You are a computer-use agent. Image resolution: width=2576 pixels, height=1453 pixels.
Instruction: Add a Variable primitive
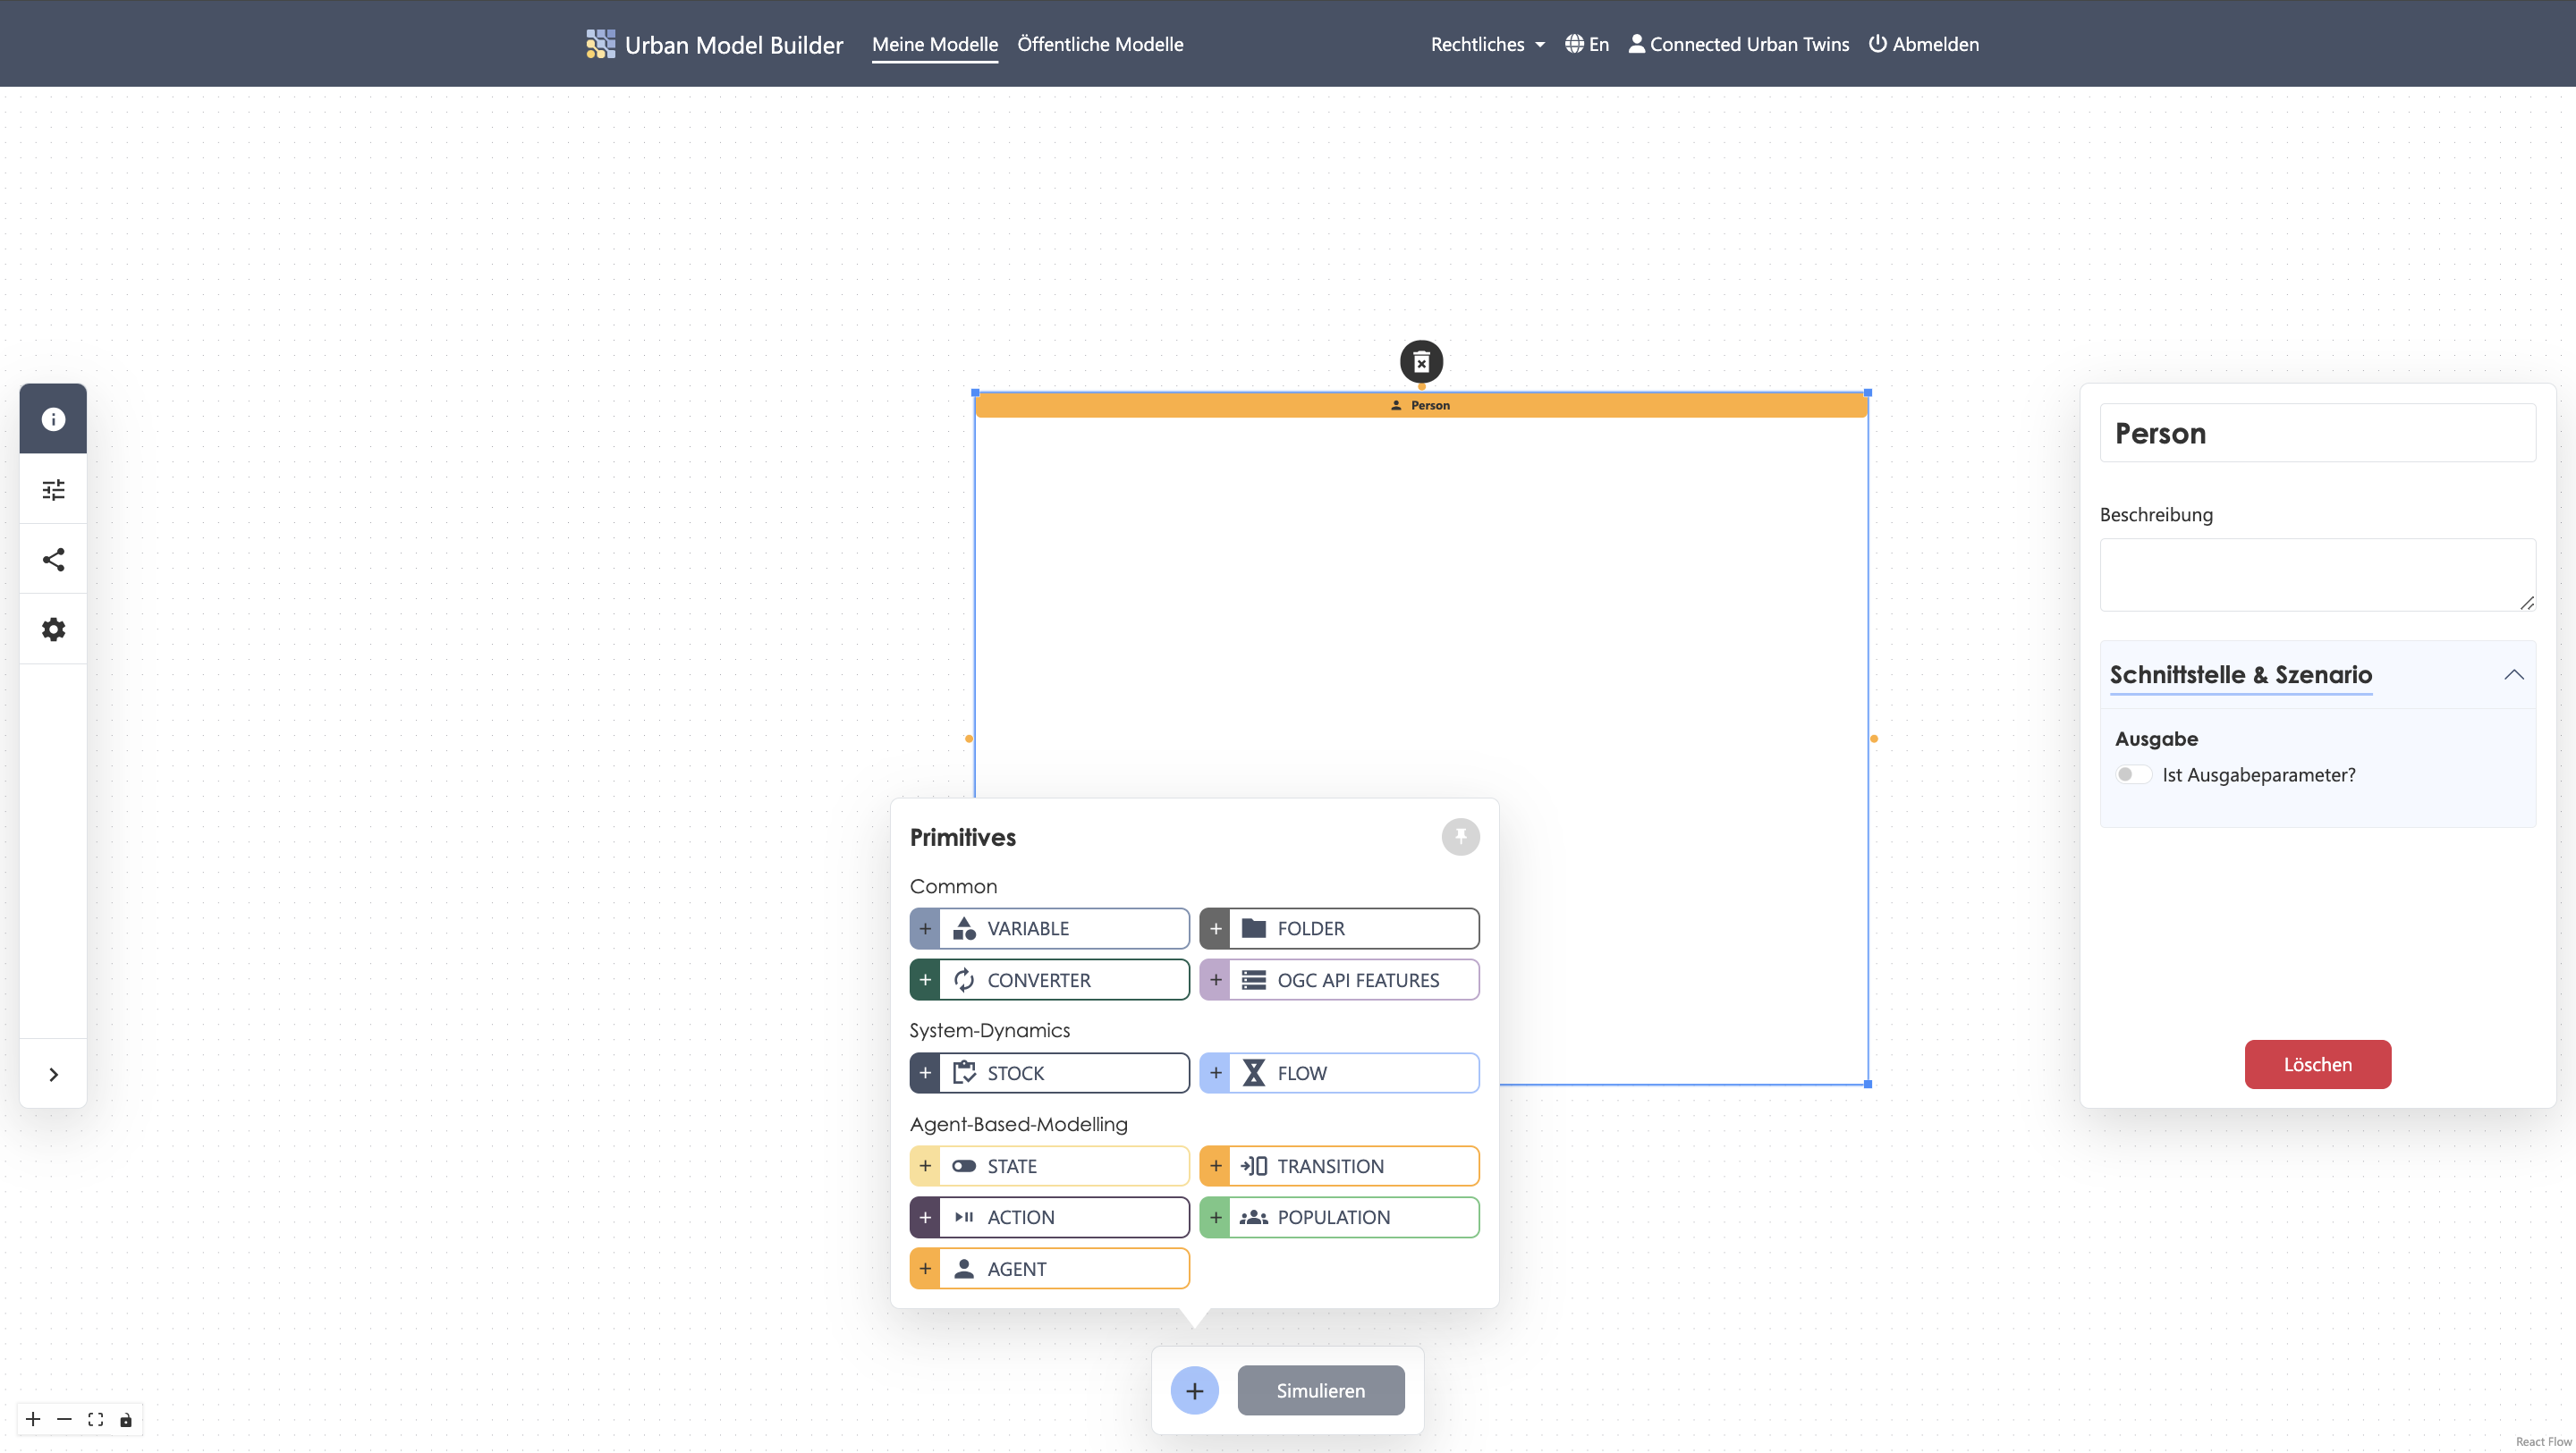[x=1049, y=928]
